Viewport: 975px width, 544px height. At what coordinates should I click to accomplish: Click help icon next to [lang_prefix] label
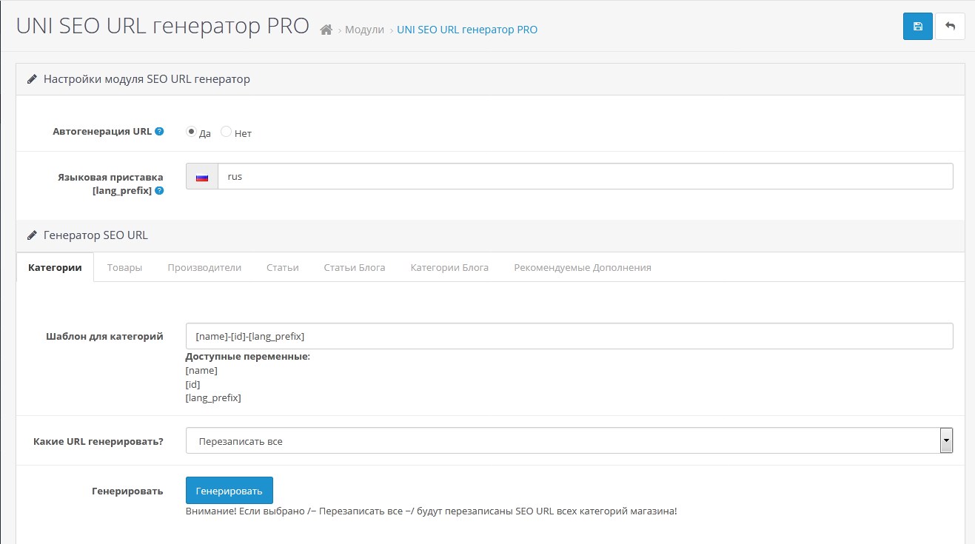point(159,191)
